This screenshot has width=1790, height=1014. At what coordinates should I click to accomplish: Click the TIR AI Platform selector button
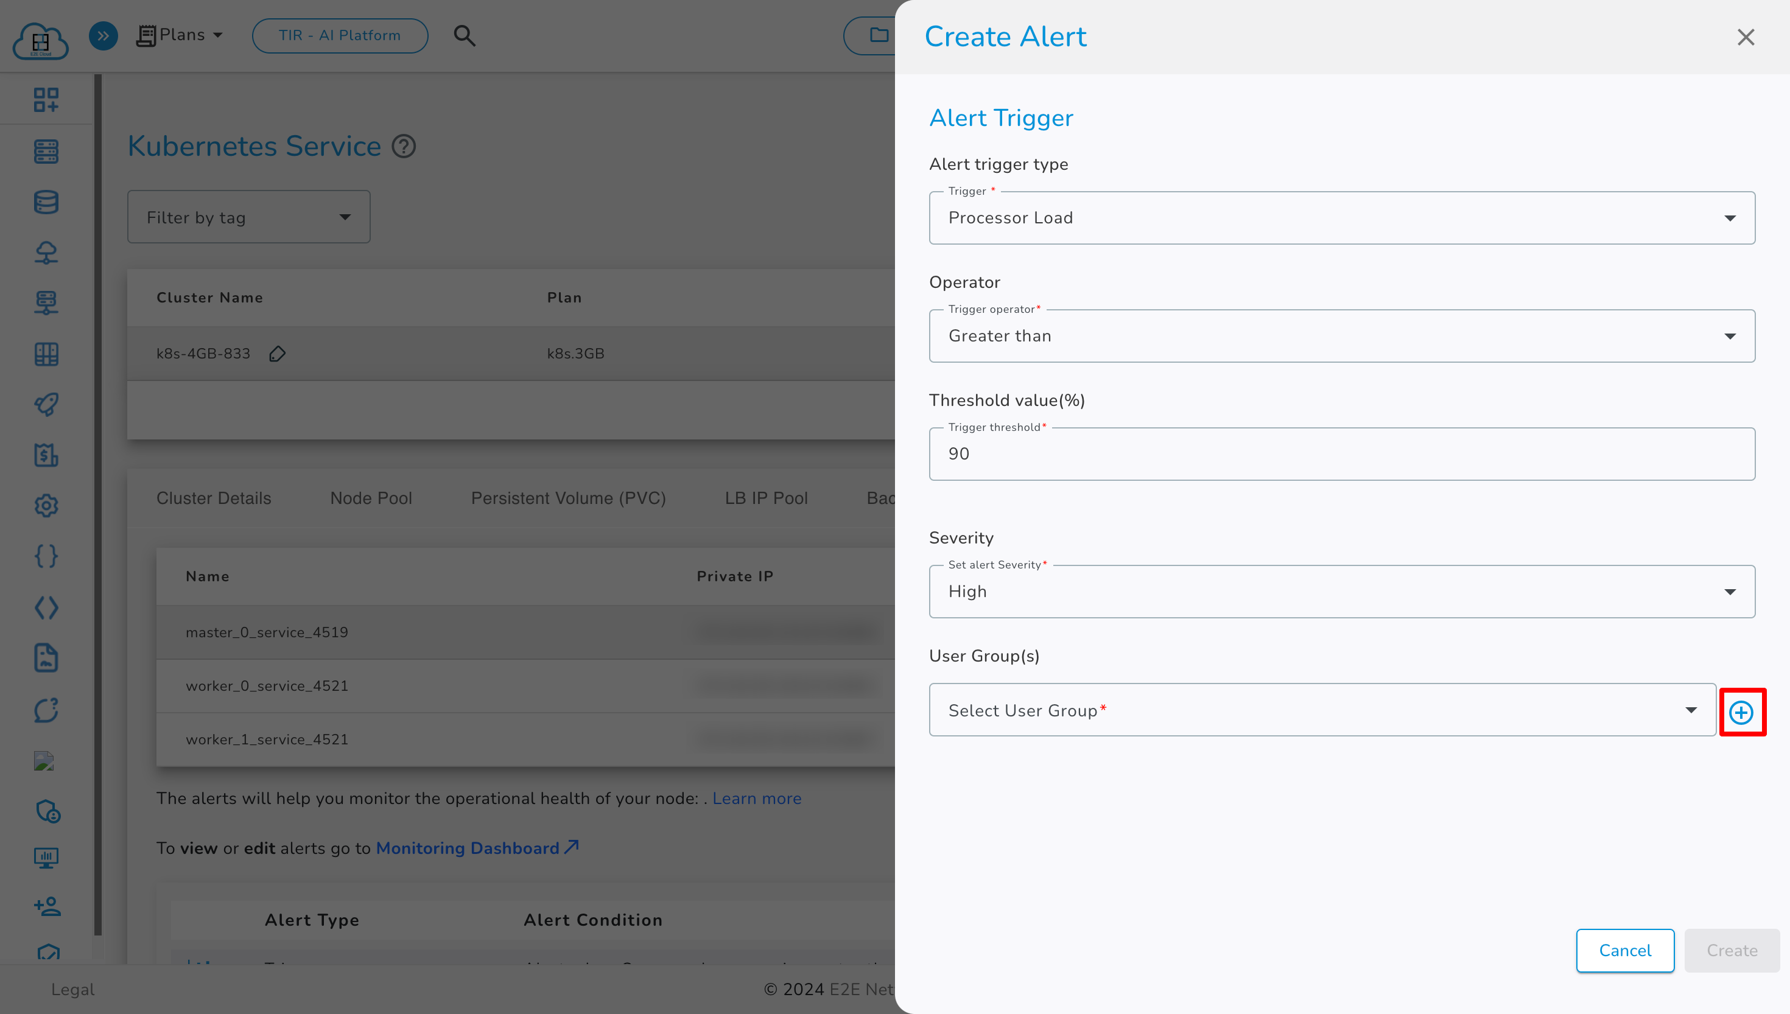click(x=342, y=35)
